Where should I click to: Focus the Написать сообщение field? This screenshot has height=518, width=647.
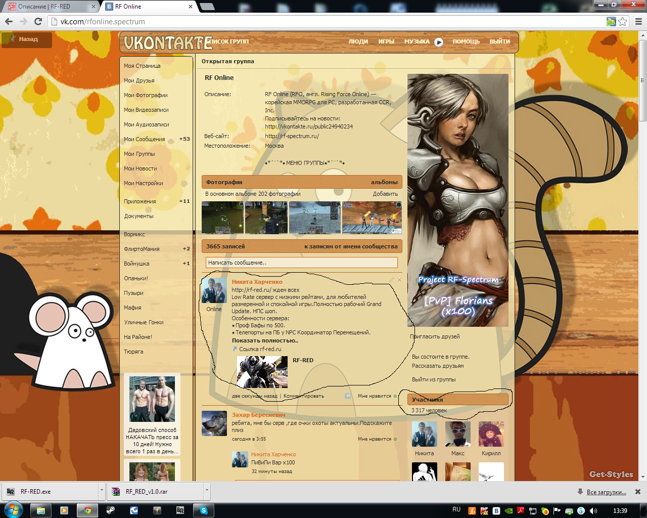(x=302, y=263)
